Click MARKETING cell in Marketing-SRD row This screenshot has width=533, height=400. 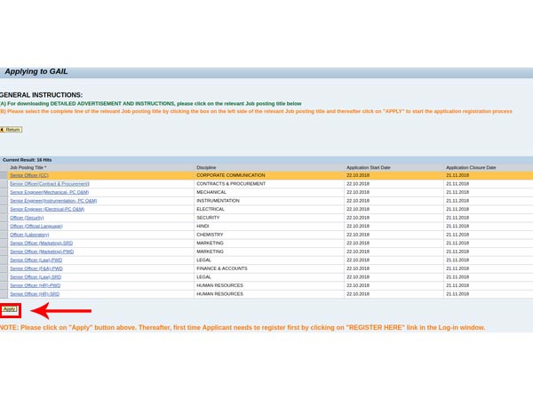(210, 244)
